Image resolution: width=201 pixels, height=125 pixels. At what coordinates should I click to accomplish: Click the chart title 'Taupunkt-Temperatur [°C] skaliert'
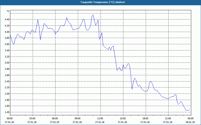[103, 2]
